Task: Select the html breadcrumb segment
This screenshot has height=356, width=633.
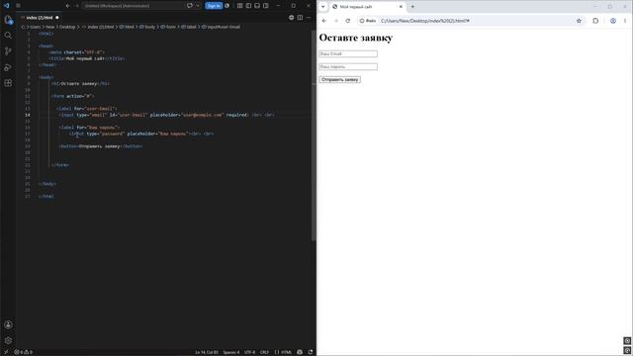Action: [x=127, y=27]
